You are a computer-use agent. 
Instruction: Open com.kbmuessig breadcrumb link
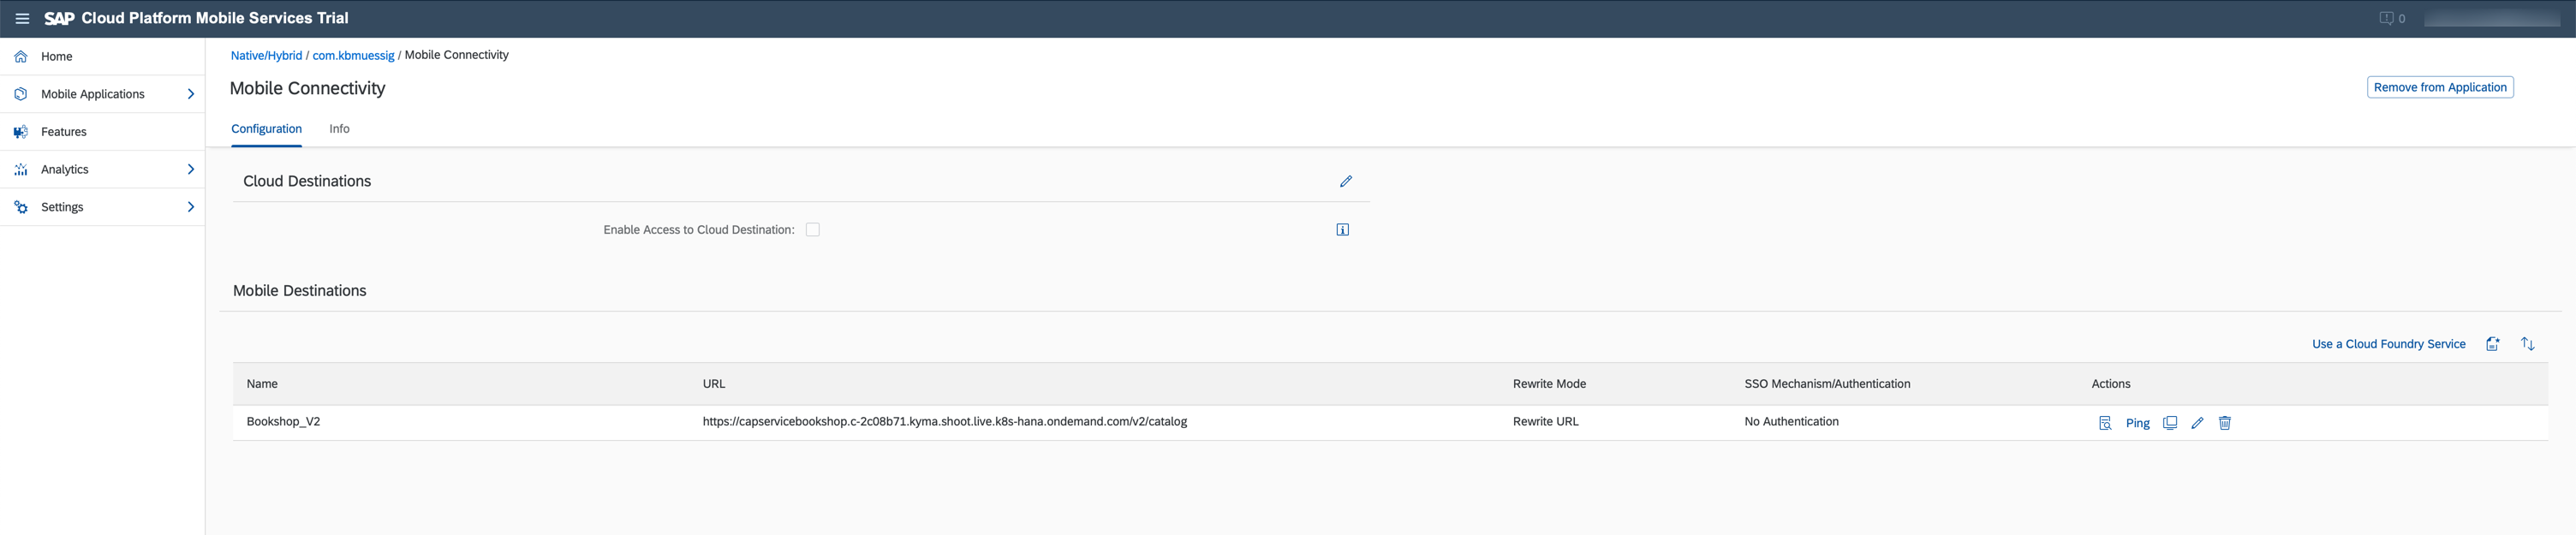coord(353,55)
